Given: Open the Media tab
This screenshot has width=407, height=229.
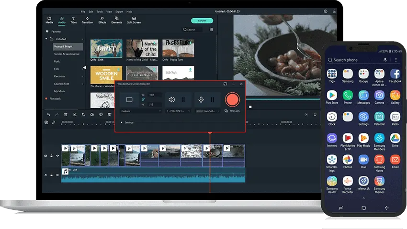Looking at the screenshot, I should coord(49,20).
